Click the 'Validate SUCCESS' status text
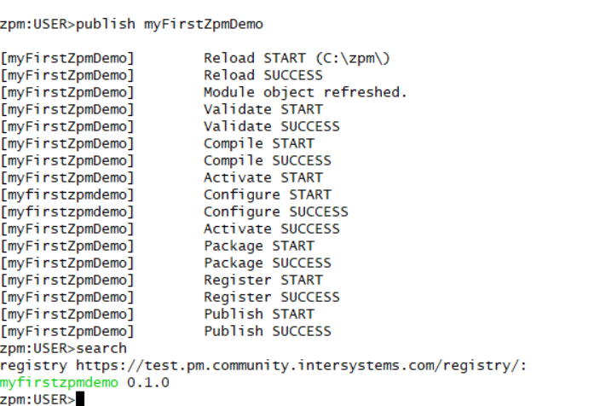 click(271, 126)
